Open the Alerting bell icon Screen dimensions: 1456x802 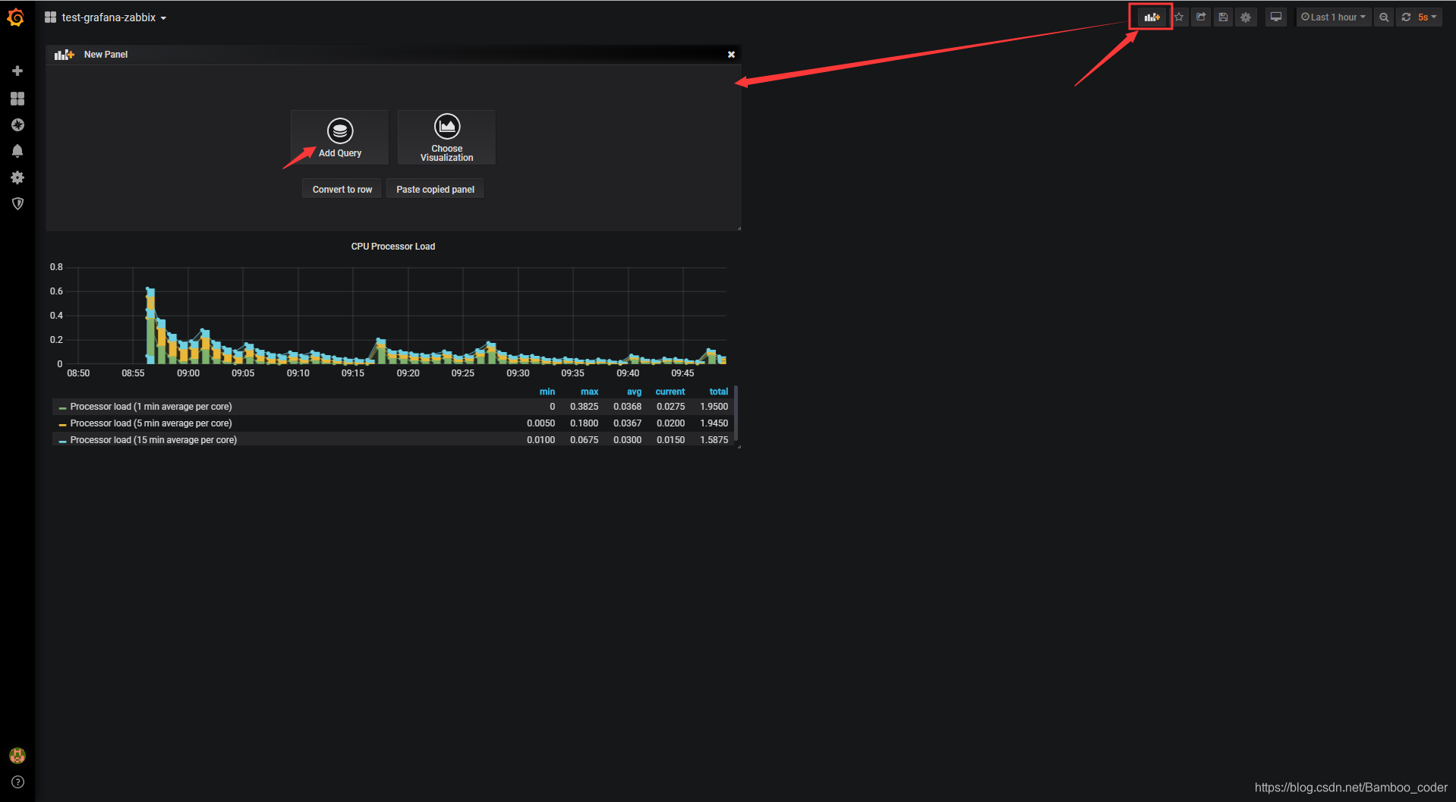(17, 151)
